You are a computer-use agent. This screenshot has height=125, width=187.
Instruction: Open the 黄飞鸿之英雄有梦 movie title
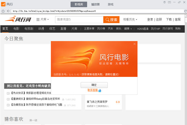(x=97, y=102)
